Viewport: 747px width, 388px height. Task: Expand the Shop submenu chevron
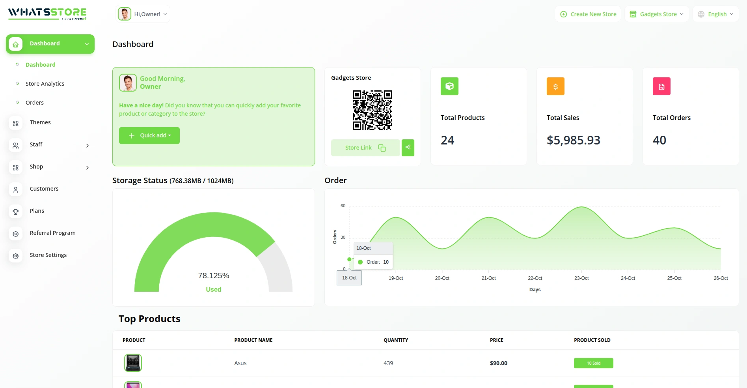point(87,168)
